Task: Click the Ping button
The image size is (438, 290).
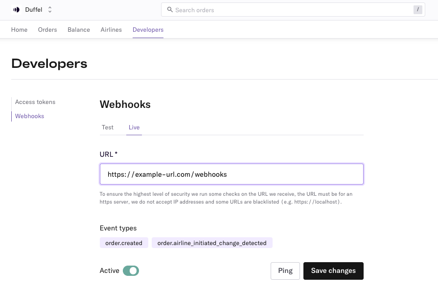Action: pos(285,271)
